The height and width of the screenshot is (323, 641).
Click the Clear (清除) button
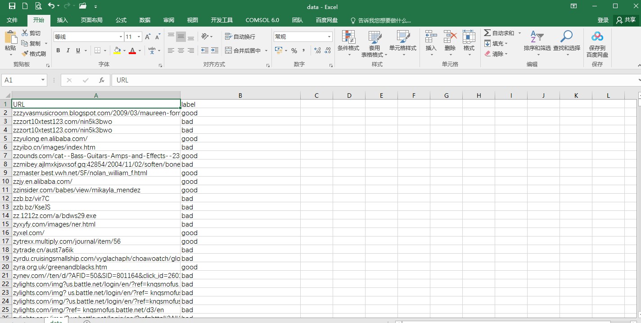[496, 54]
